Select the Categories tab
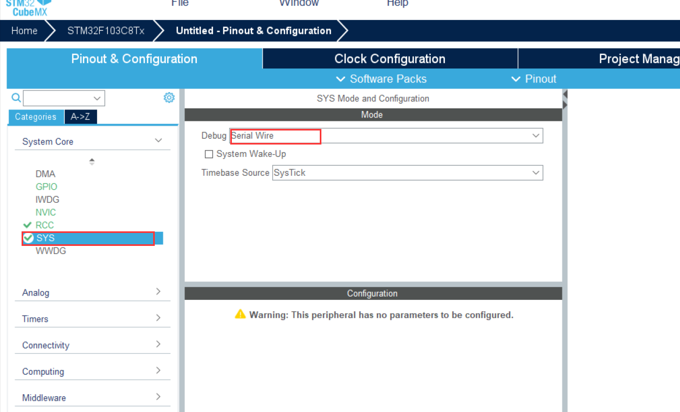The height and width of the screenshot is (412, 680). pyautogui.click(x=36, y=116)
